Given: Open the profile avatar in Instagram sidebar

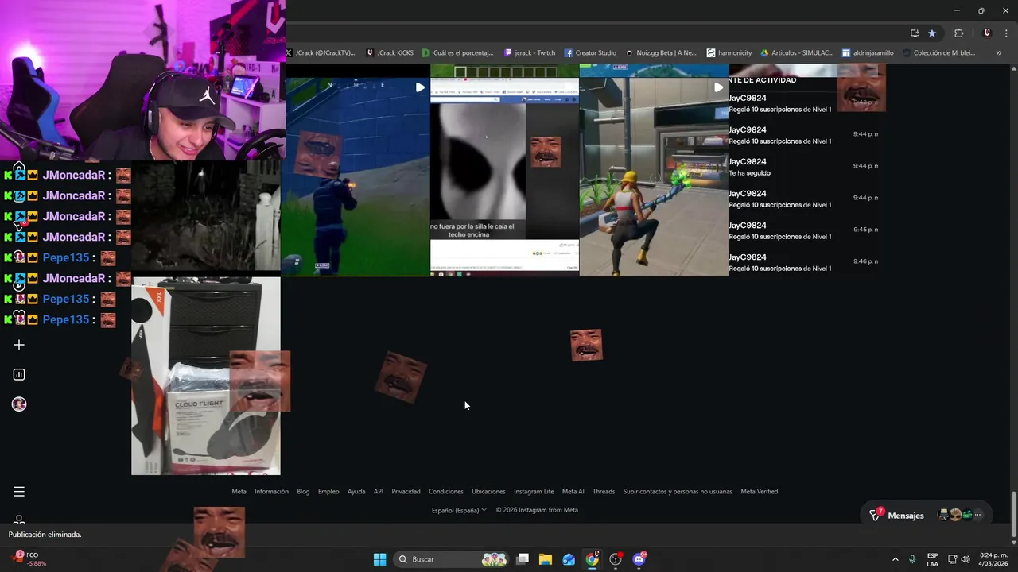Looking at the screenshot, I should pos(19,404).
